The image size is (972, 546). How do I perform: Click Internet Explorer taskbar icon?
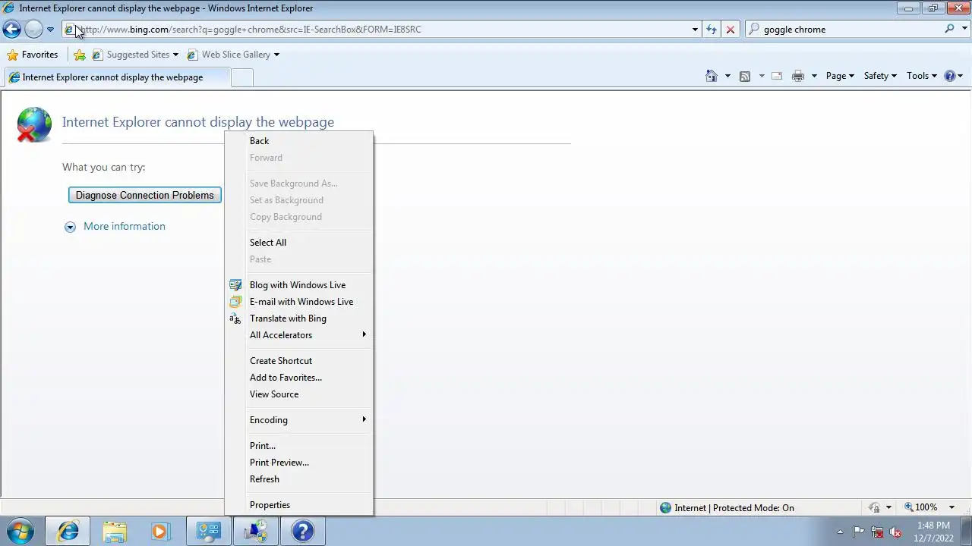[x=68, y=532]
